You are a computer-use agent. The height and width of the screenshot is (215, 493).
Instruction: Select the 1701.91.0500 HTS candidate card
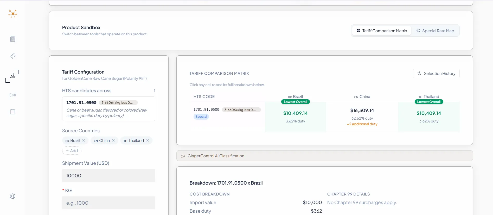[x=109, y=109]
